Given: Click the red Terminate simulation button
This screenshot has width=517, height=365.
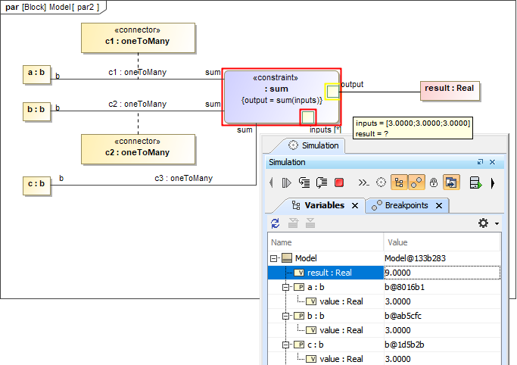Looking at the screenshot, I should 340,182.
